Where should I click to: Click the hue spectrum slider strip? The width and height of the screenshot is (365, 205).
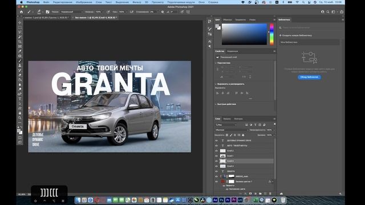coord(271,34)
